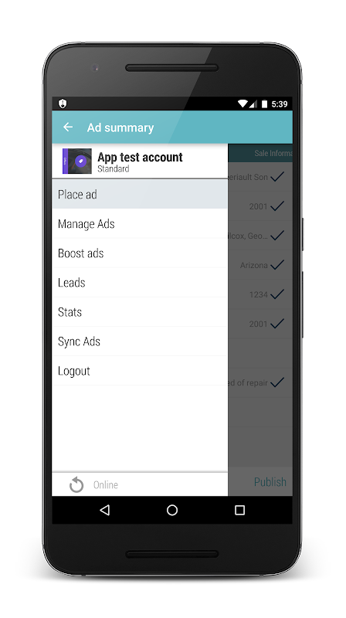Tap the shield icon in status bar

63,104
